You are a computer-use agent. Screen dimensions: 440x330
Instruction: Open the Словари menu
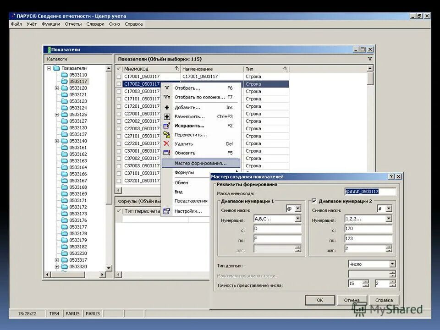pyautogui.click(x=95, y=24)
